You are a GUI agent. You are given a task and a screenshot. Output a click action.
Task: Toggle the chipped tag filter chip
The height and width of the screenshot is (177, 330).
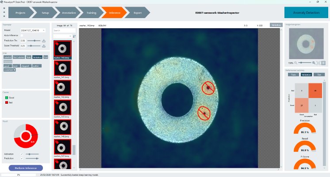(x=26, y=66)
